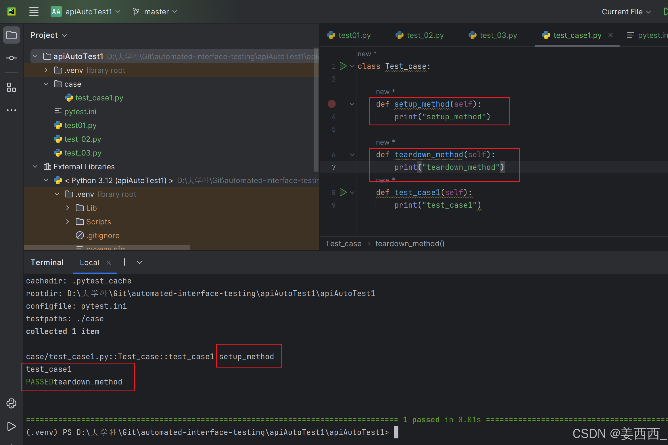This screenshot has width=668, height=445.
Task: Fold the teardown_method code block
Action: [352, 154]
